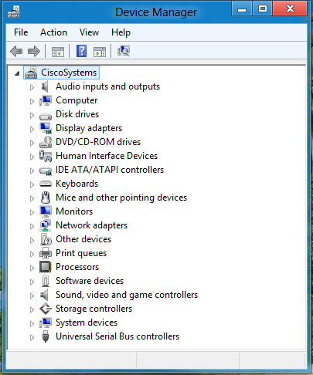313x375 pixels.
Task: Open the View menu
Action: pos(89,32)
